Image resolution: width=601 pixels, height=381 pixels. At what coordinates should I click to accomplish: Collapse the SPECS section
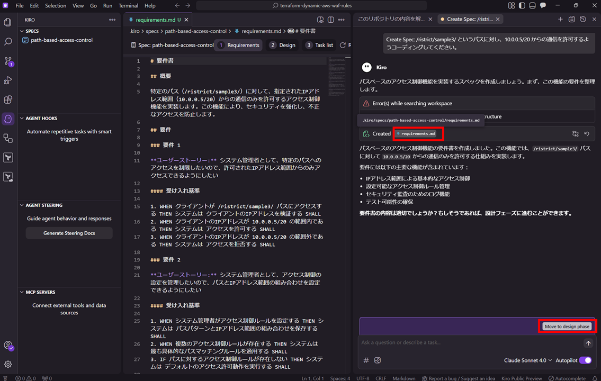pyautogui.click(x=32, y=31)
